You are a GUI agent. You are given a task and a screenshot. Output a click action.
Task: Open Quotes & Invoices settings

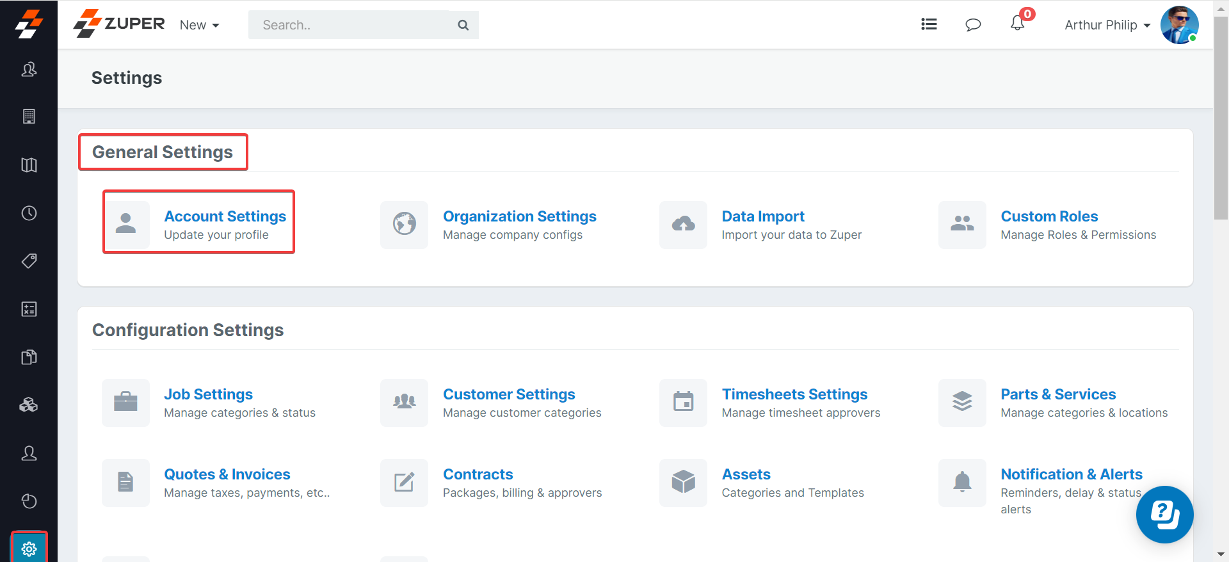[227, 474]
